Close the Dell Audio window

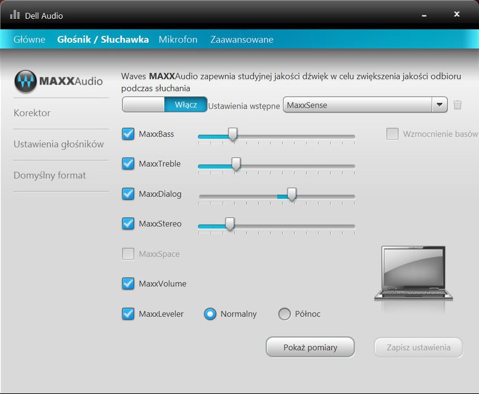[457, 14]
